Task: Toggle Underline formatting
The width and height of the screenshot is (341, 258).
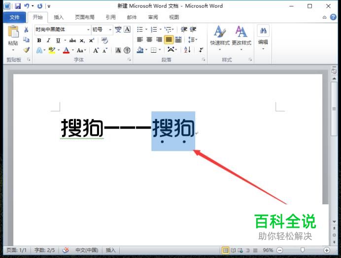Action: tap(58, 40)
